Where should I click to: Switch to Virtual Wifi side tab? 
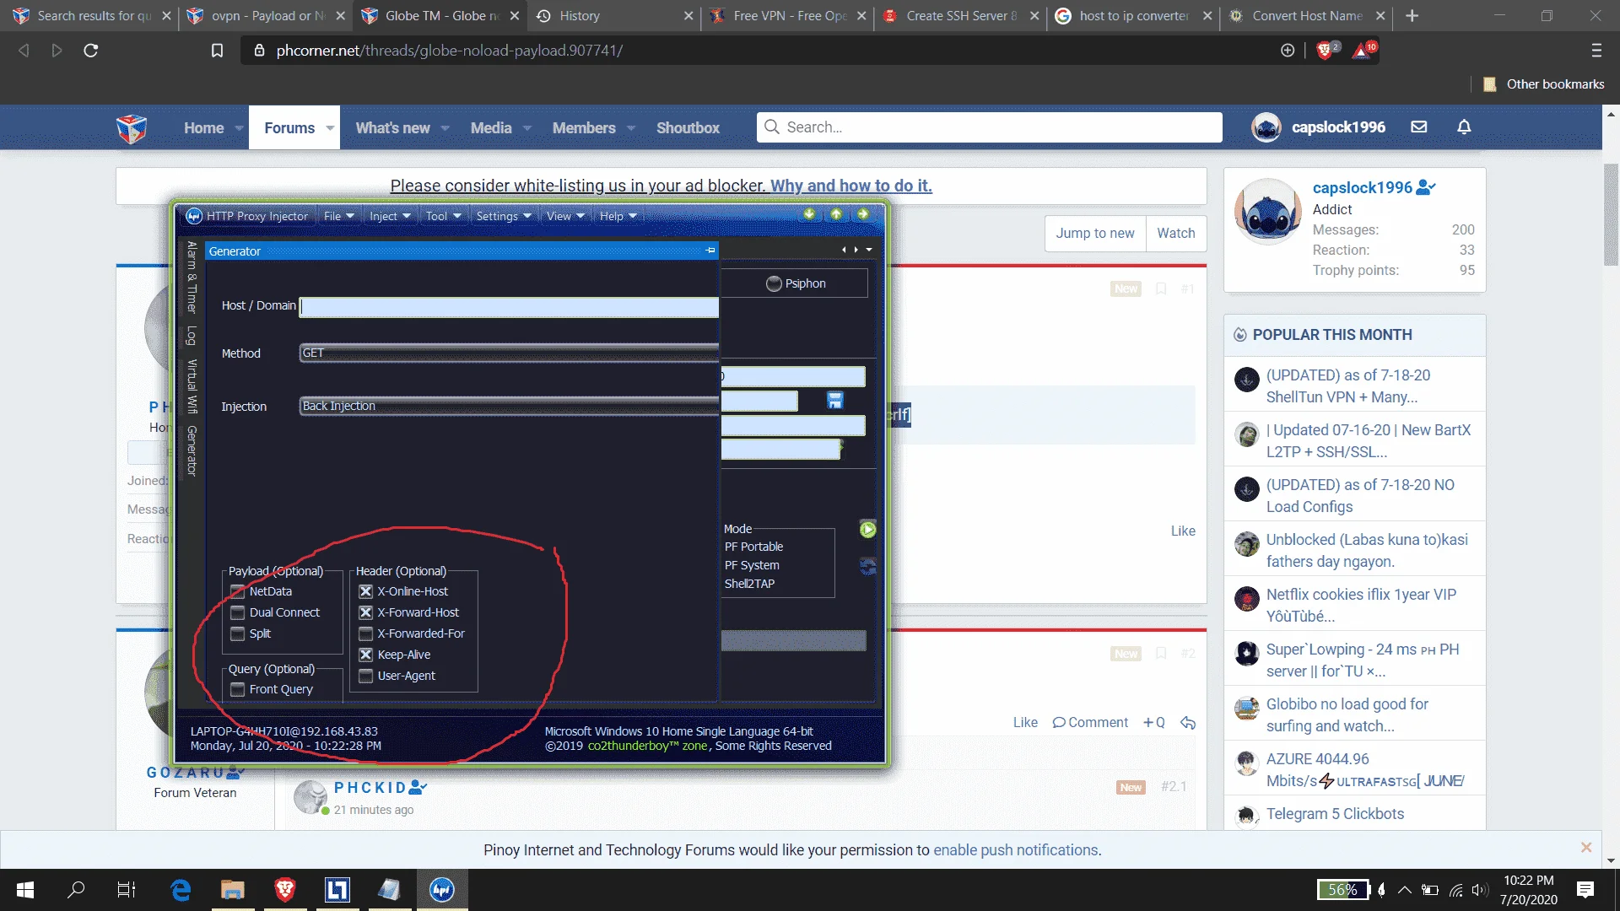[x=192, y=386]
